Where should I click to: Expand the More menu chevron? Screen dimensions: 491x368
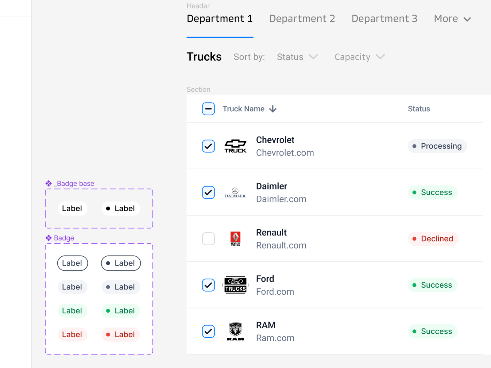click(x=467, y=19)
